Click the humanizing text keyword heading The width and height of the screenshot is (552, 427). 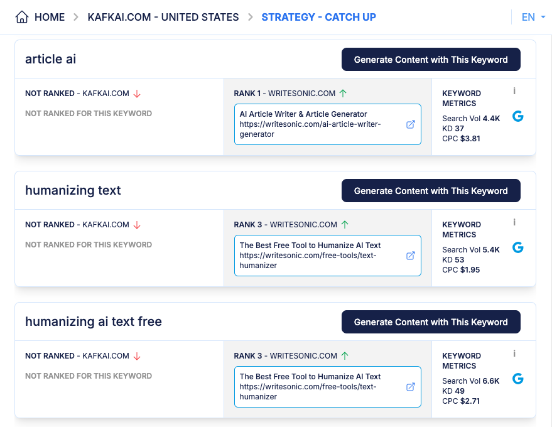click(x=73, y=190)
